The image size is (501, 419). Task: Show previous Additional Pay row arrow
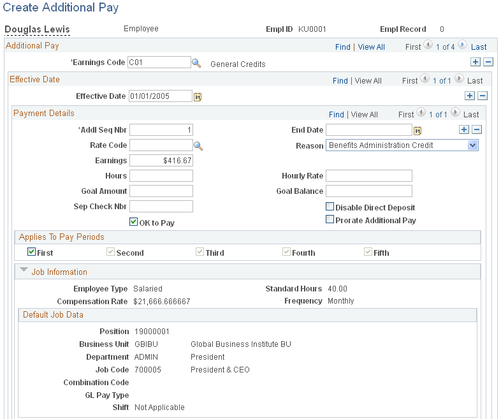point(428,45)
